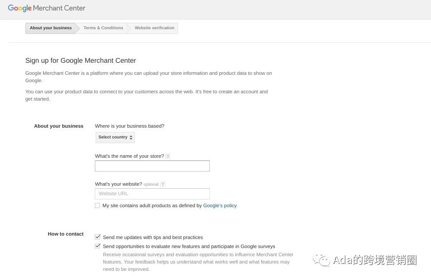
Task: Click the Where is your business based label
Action: tap(129, 126)
